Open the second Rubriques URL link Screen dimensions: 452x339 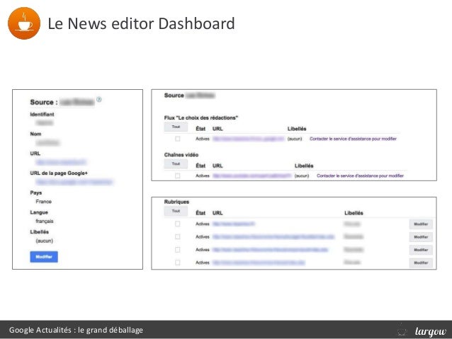pos(273,237)
